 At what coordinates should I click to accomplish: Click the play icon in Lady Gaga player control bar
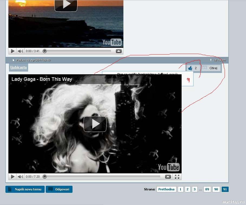(13, 177)
